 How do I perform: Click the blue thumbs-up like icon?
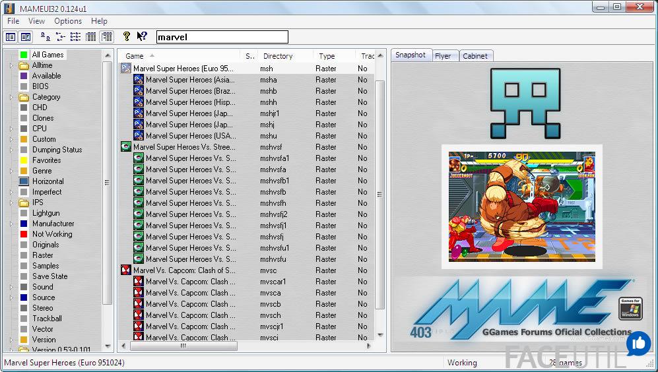tap(638, 344)
